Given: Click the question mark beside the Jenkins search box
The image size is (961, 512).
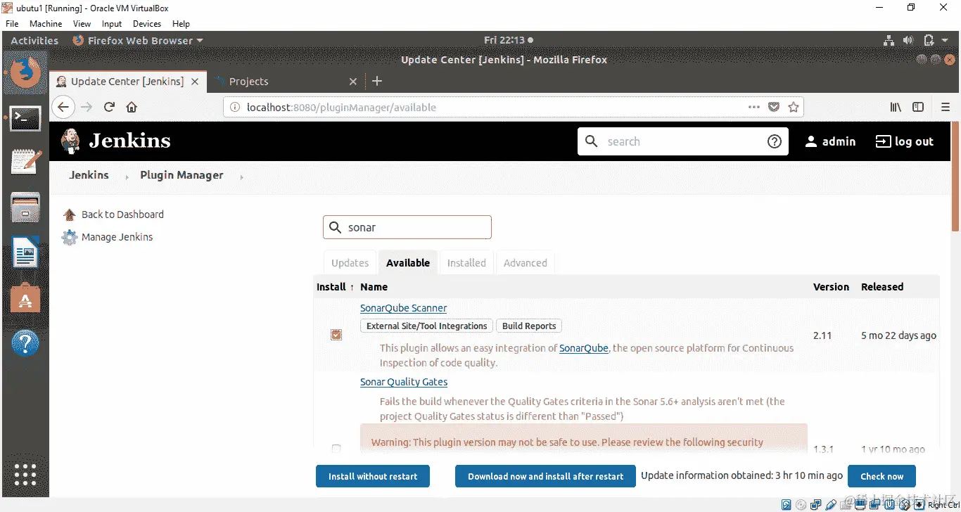Looking at the screenshot, I should 775,141.
